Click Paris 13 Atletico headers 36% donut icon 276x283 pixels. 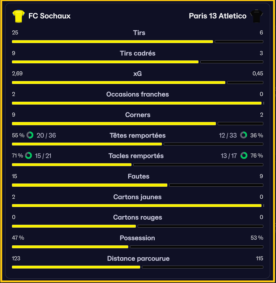click(x=243, y=135)
